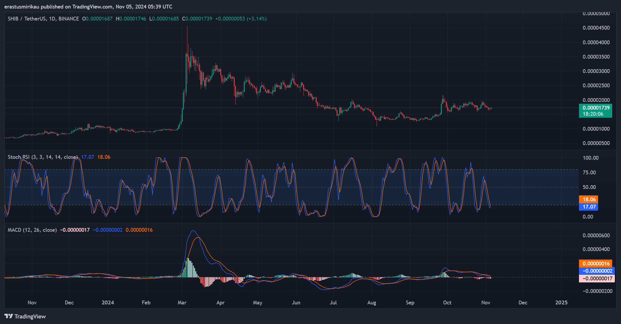
Task: Click the 2024 label on the time axis
Action: [108, 303]
